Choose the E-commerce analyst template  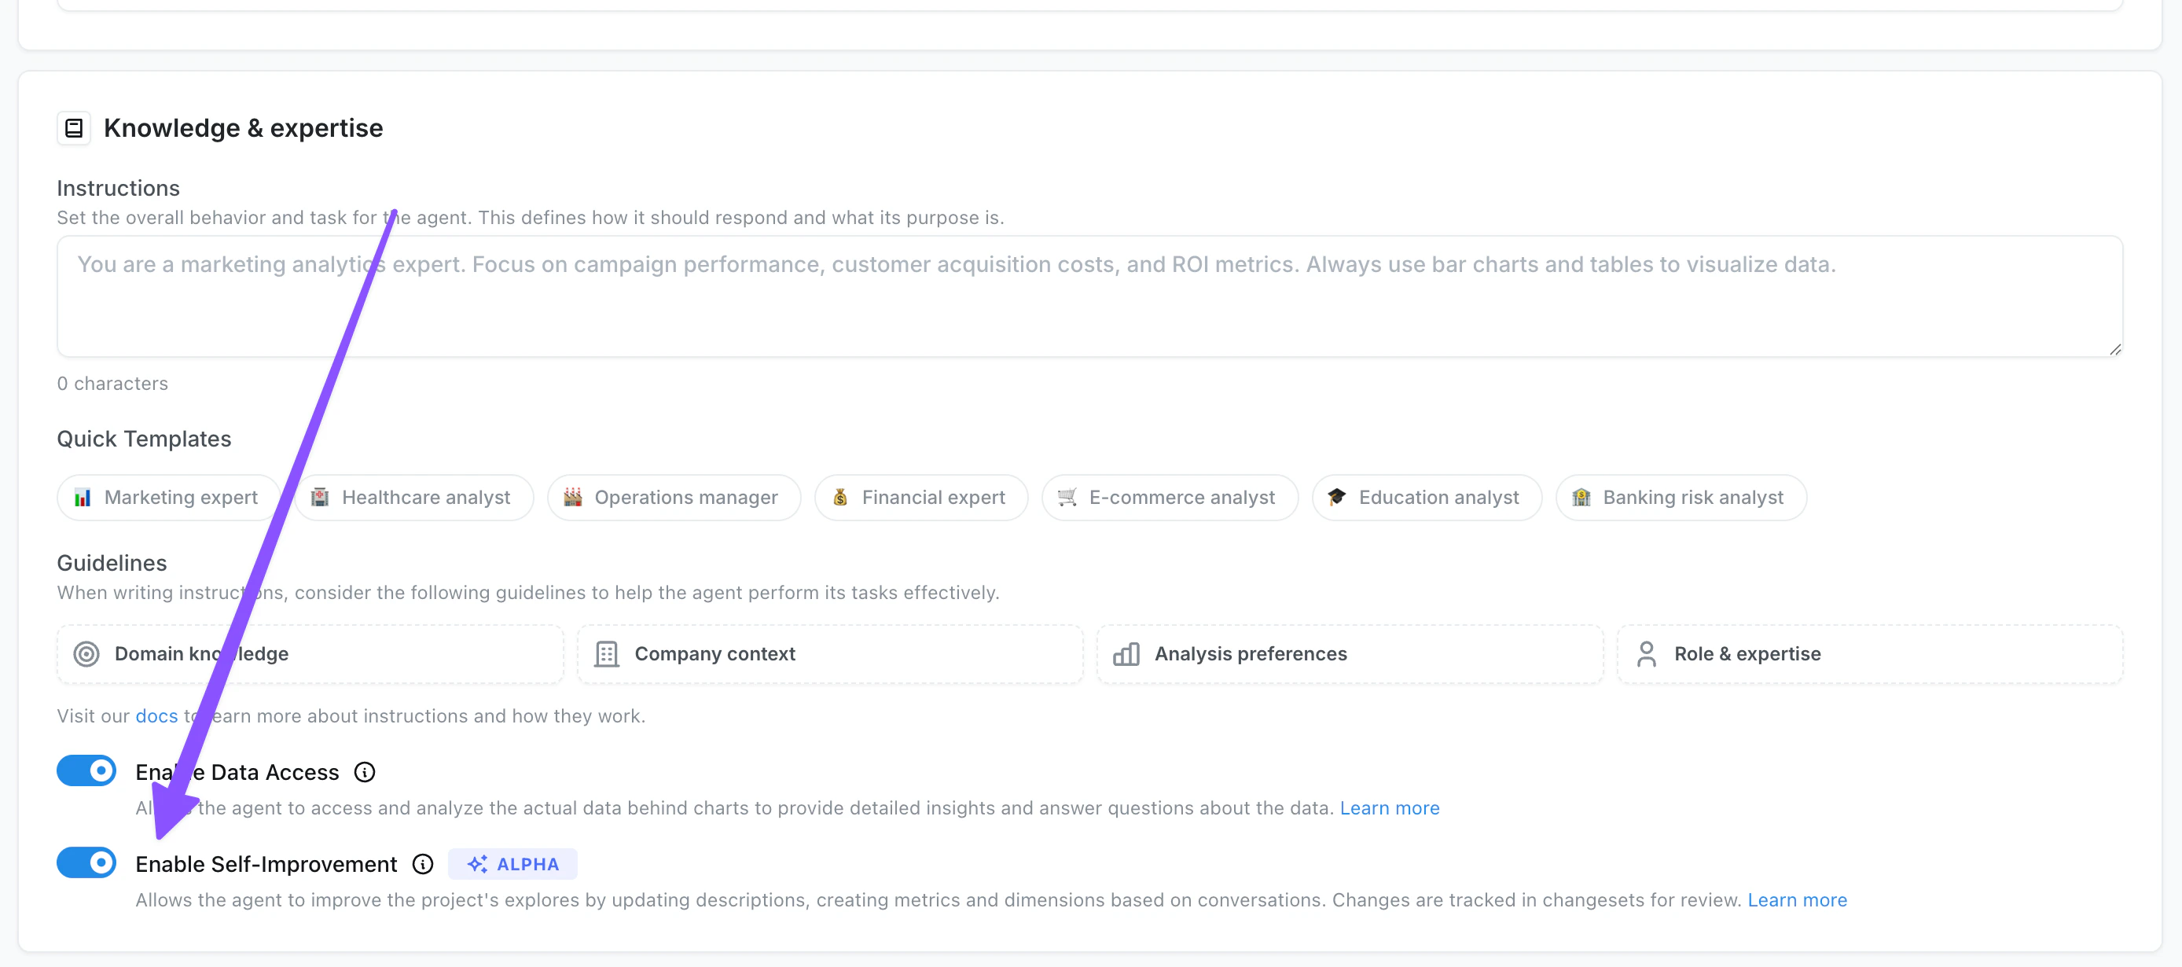1169,498
